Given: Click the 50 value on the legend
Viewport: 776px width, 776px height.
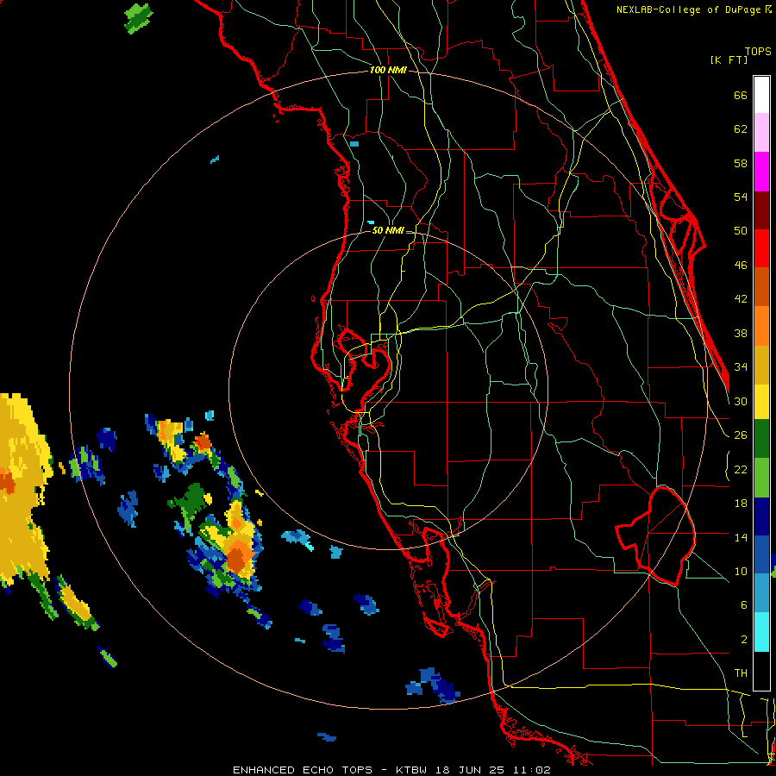Looking at the screenshot, I should click(x=741, y=231).
